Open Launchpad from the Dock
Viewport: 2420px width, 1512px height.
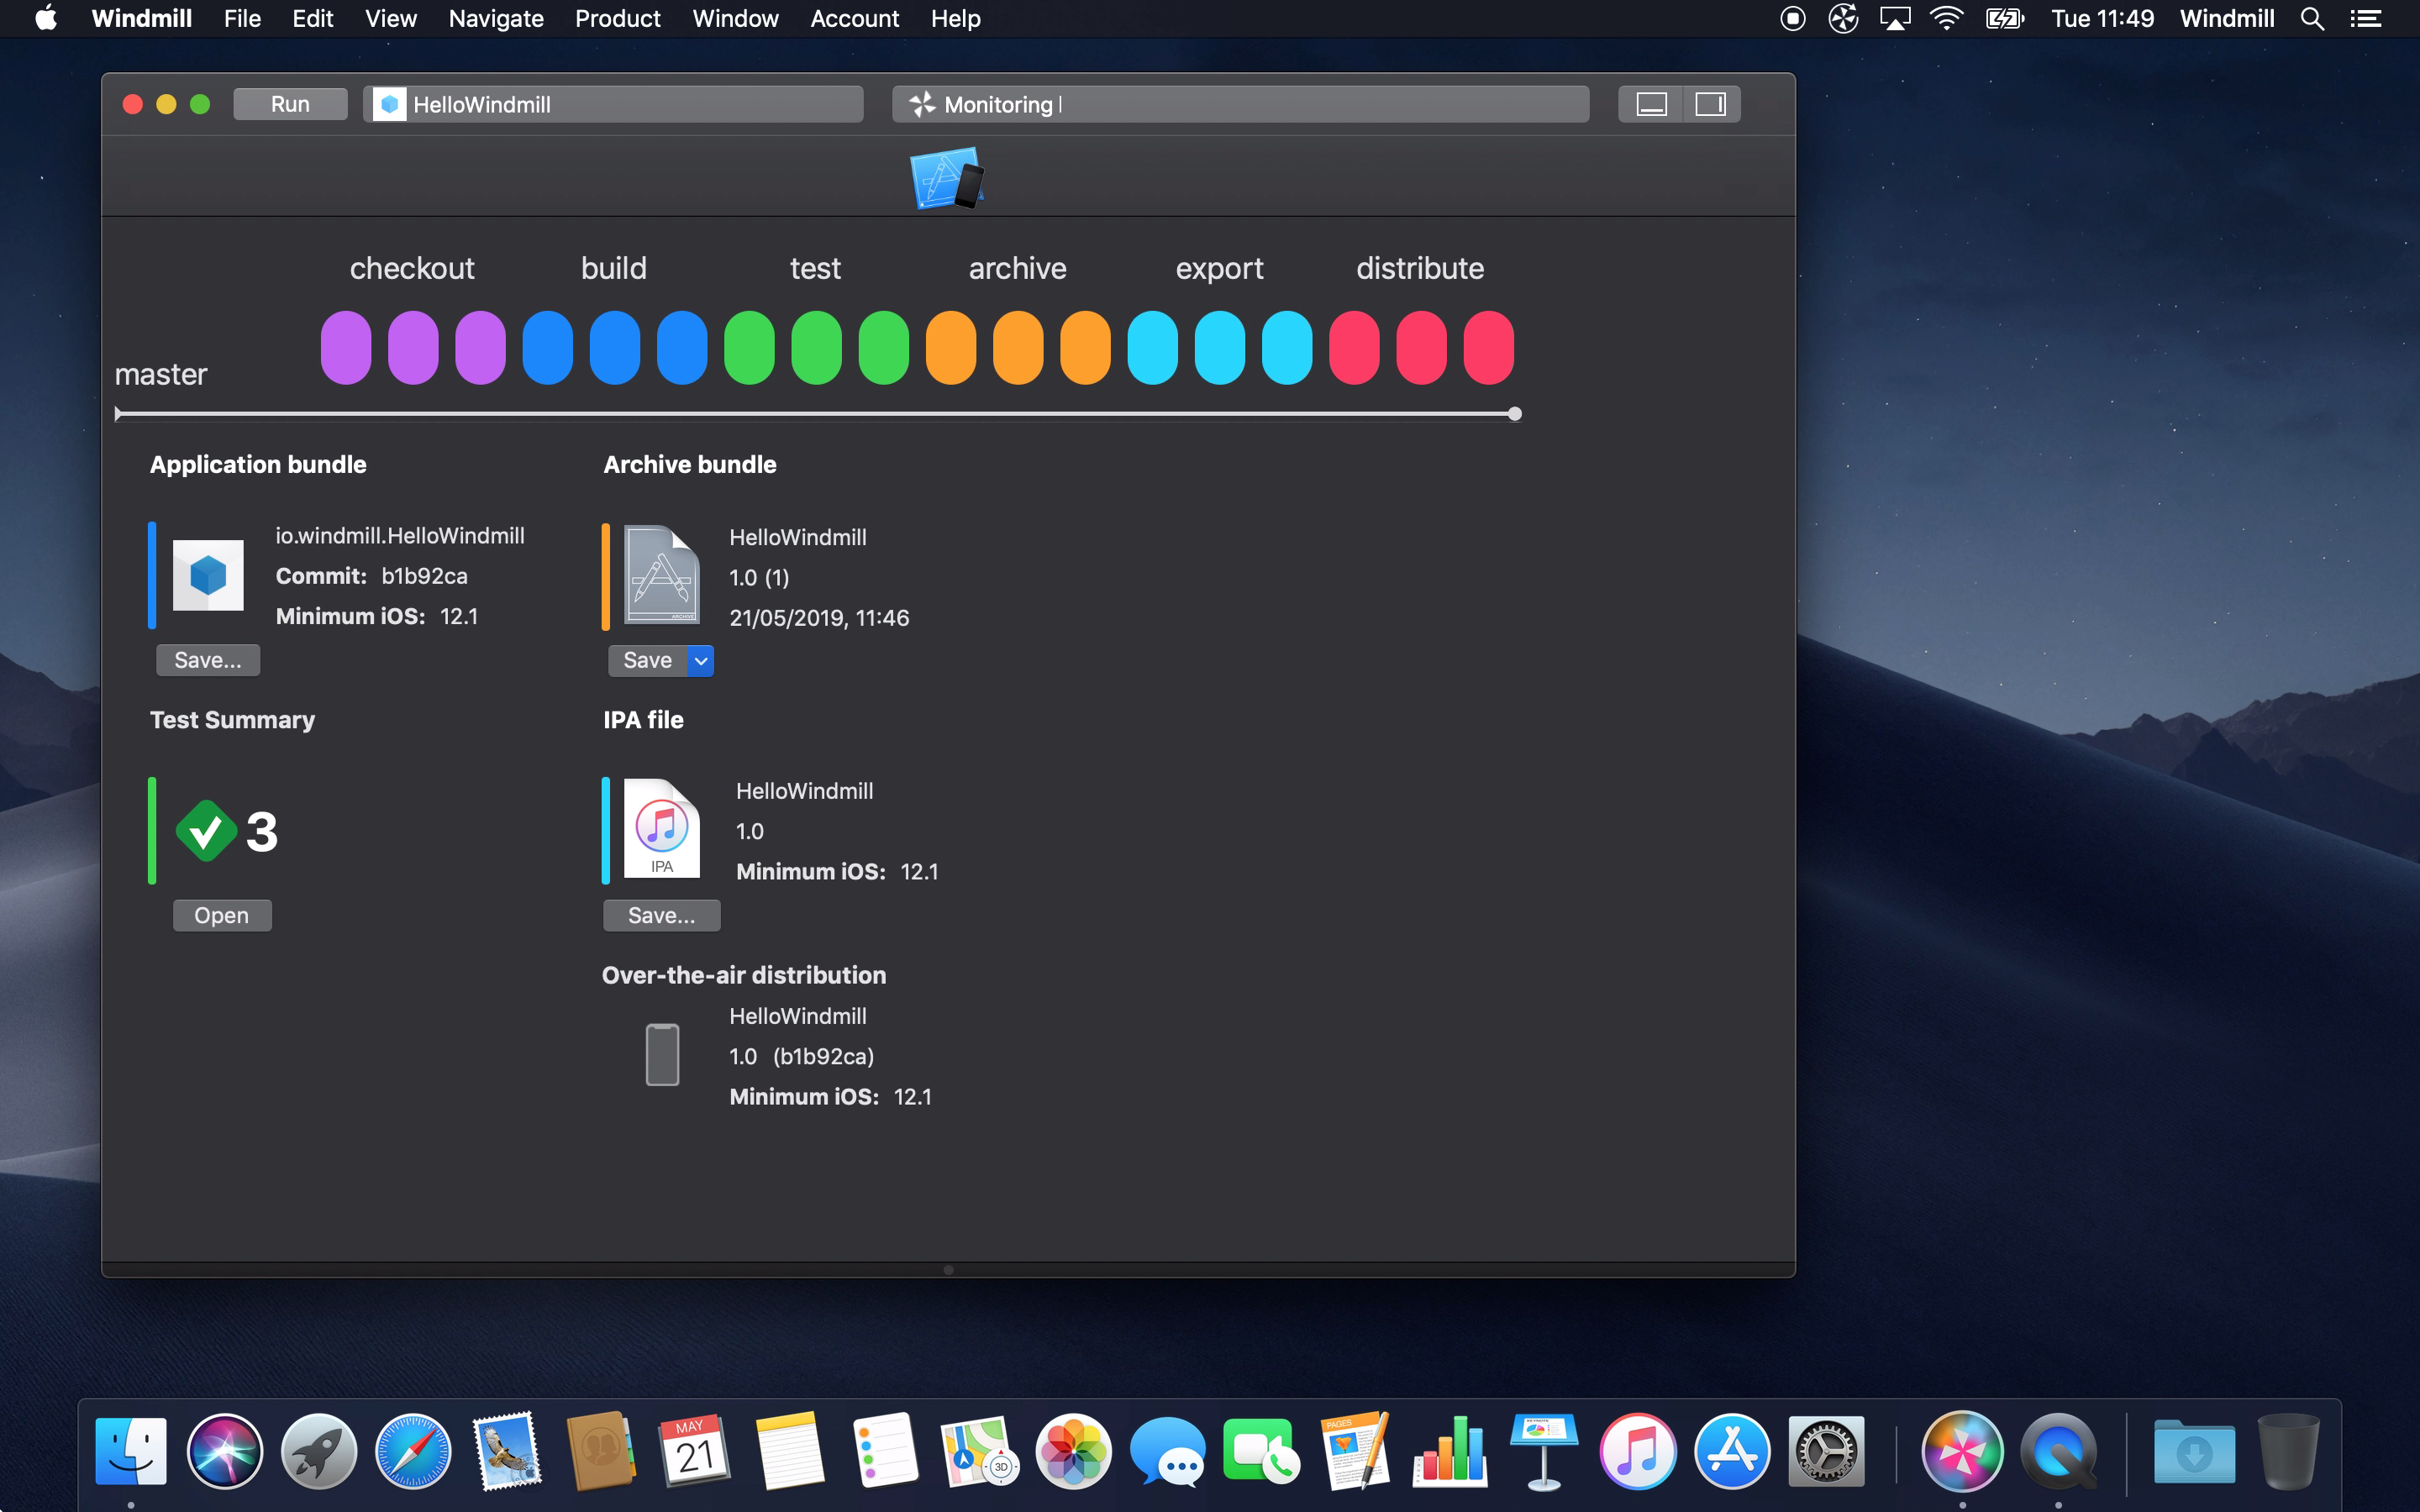coord(319,1451)
